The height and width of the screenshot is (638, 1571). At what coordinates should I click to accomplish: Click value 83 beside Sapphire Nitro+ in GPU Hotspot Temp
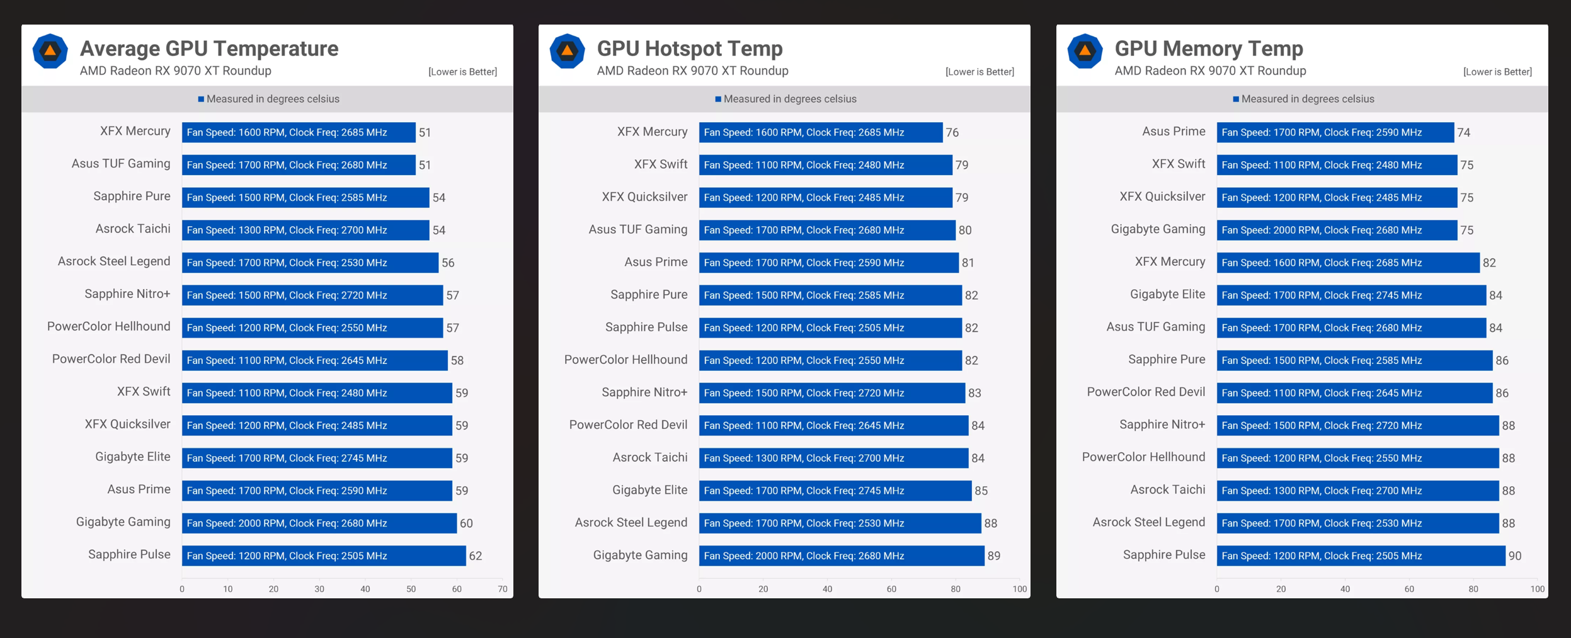tap(974, 393)
